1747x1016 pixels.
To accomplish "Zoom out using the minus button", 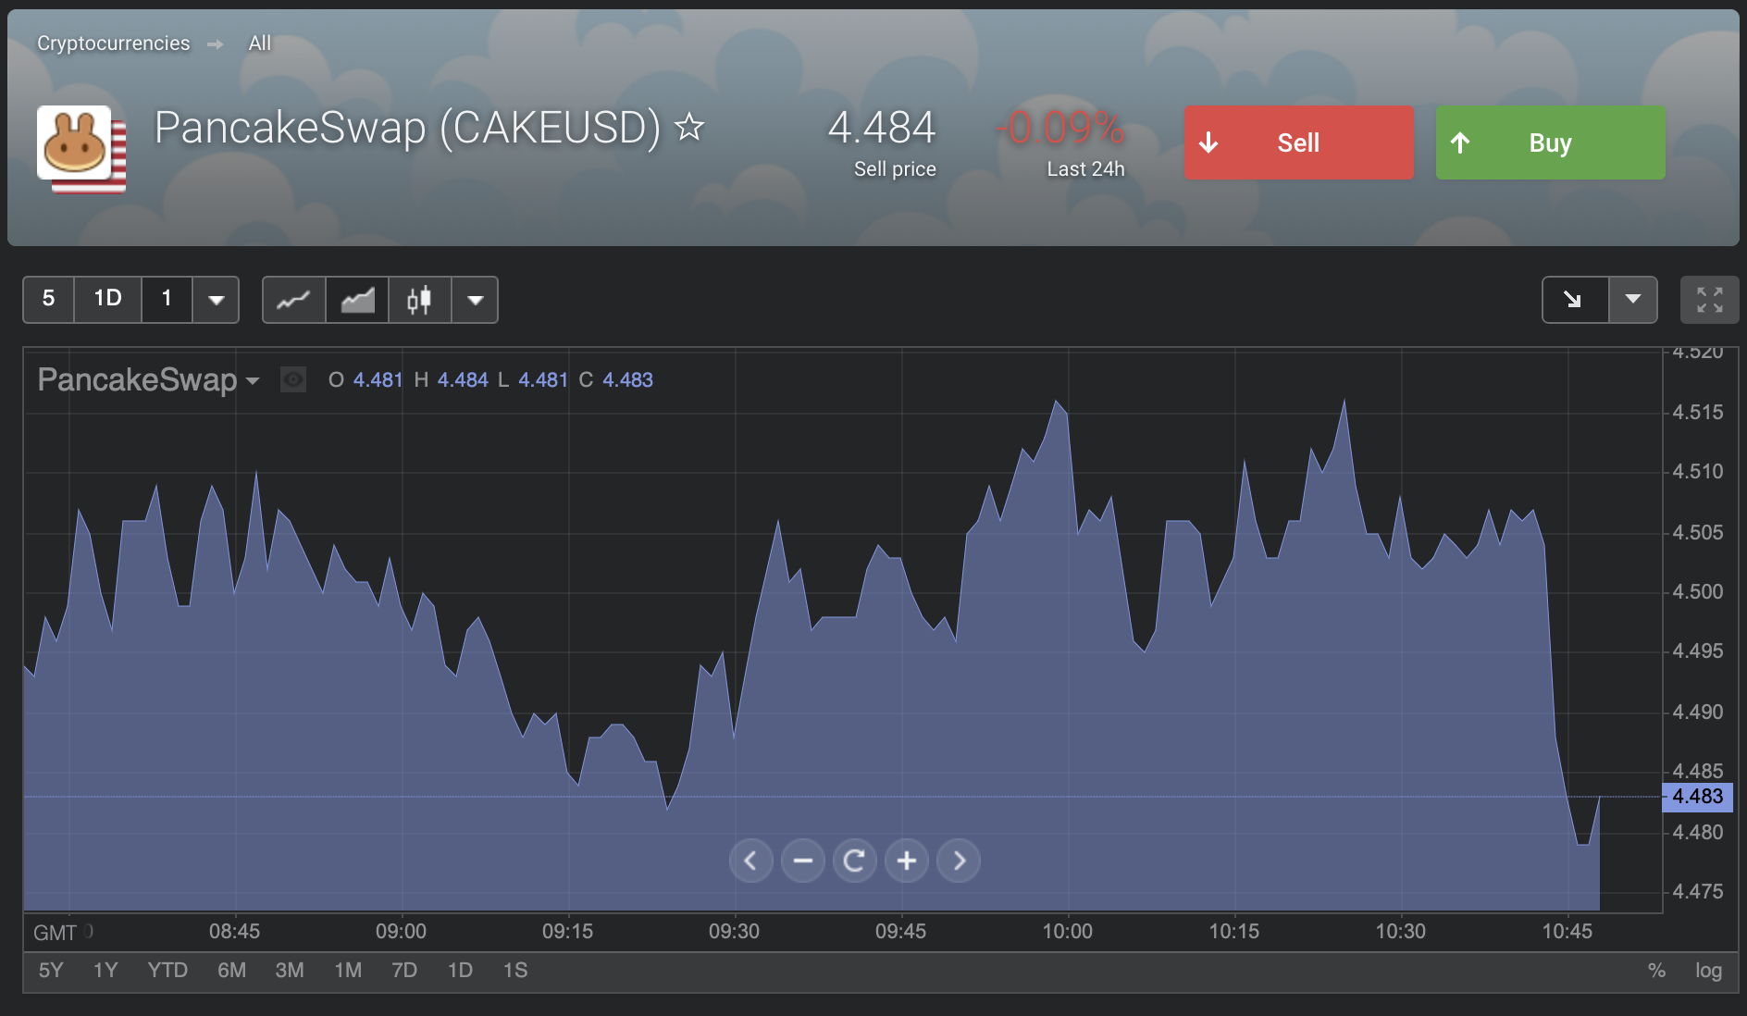I will 802,861.
